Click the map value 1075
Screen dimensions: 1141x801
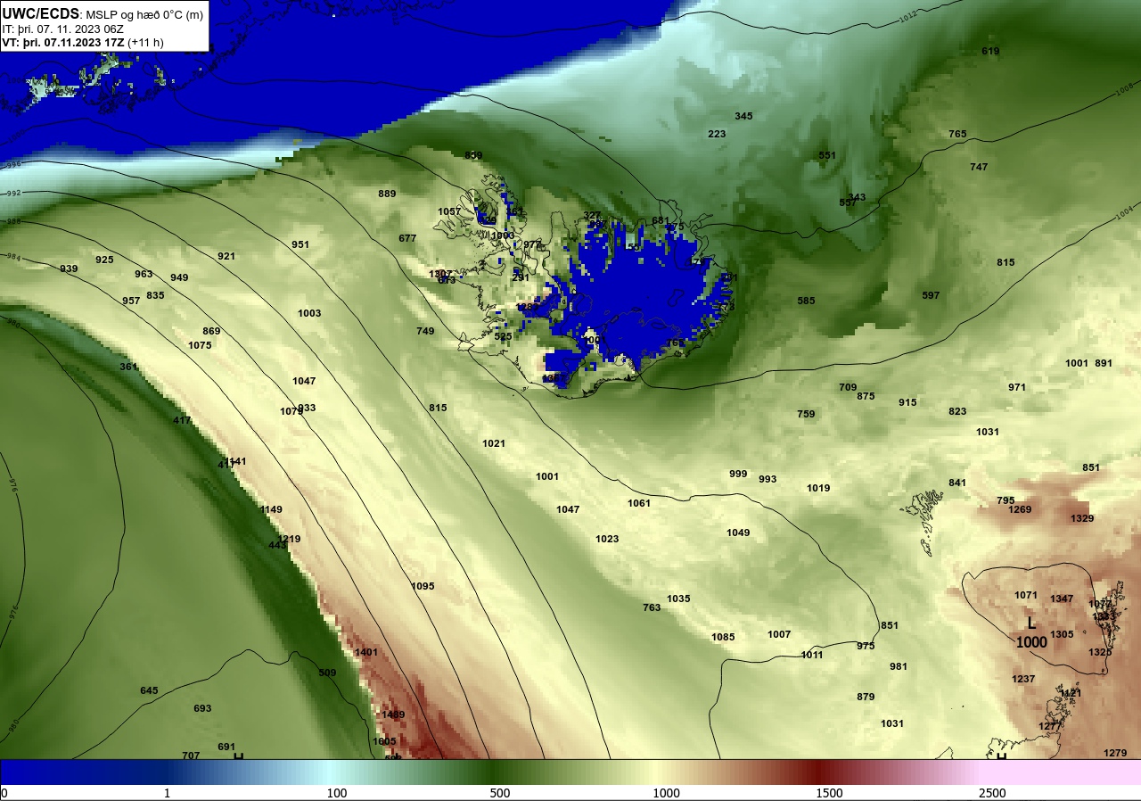click(x=200, y=345)
